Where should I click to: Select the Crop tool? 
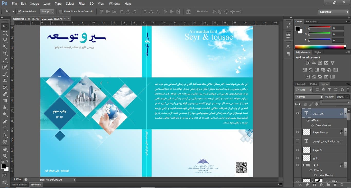coord(5,53)
